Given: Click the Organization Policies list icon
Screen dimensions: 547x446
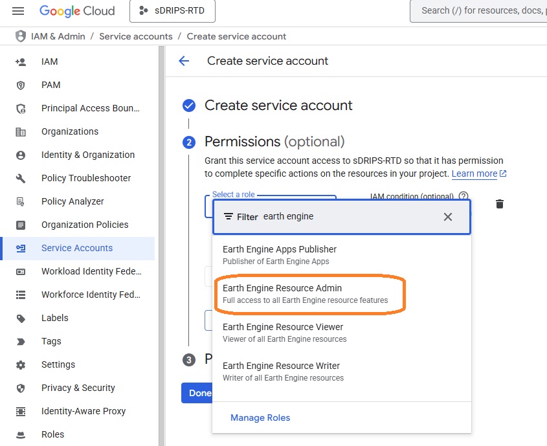Looking at the screenshot, I should click(x=21, y=225).
